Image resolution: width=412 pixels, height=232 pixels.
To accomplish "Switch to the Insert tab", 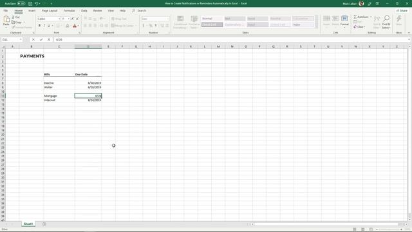I will click(32, 10).
